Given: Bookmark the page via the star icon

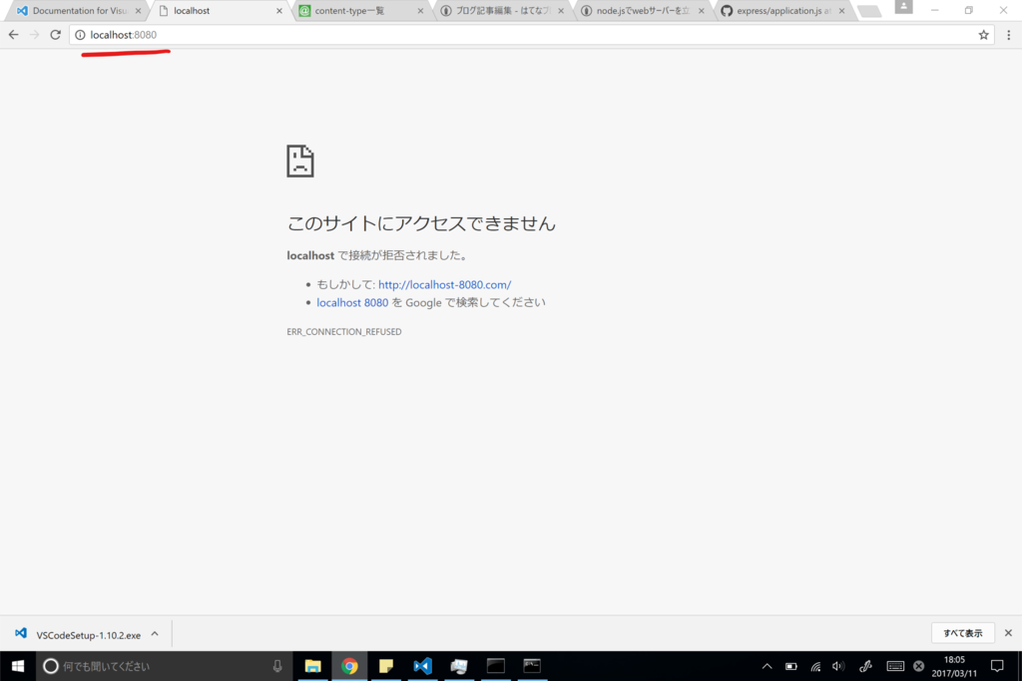Looking at the screenshot, I should tap(984, 34).
